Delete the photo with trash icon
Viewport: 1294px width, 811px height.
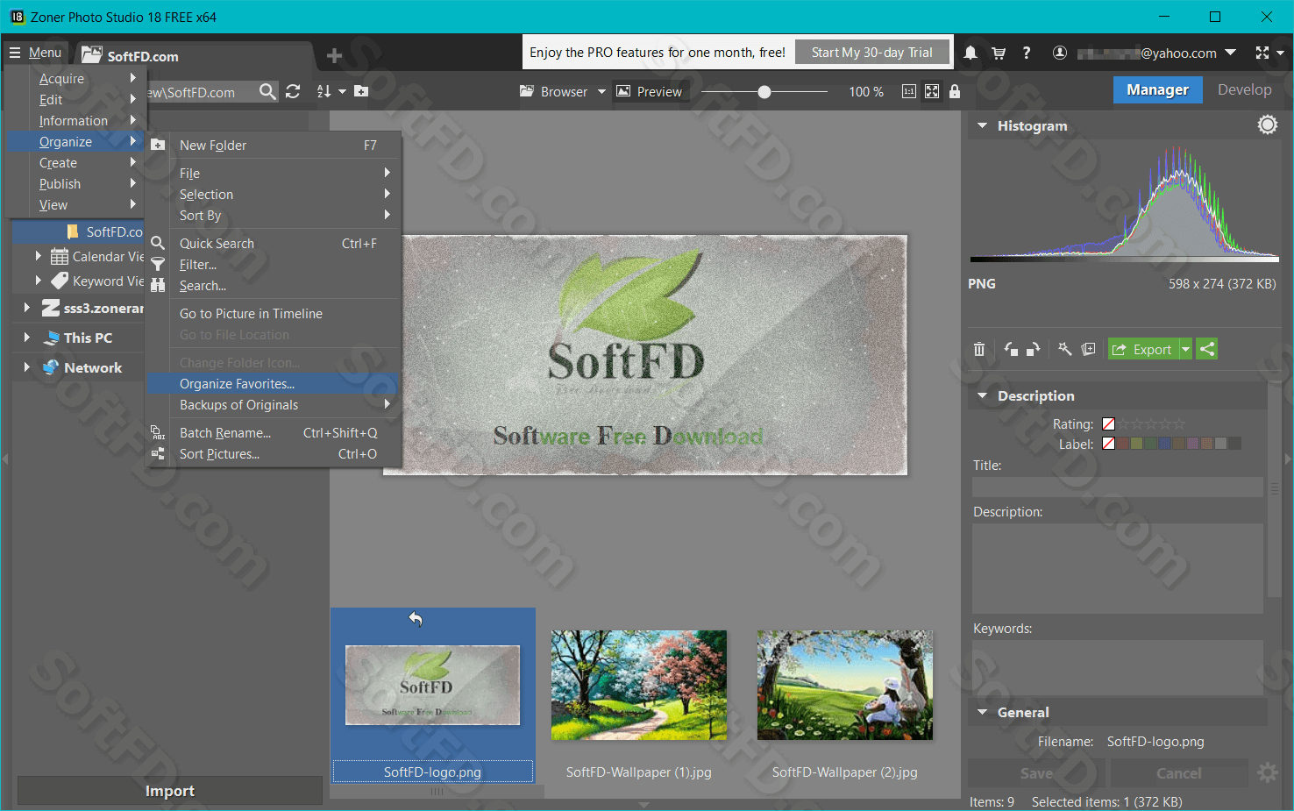click(979, 349)
